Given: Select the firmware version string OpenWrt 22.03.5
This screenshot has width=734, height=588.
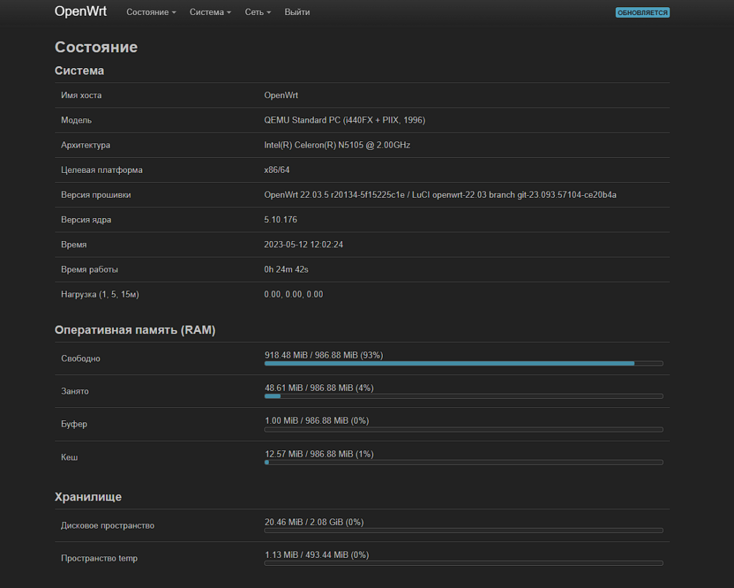Looking at the screenshot, I should [440, 195].
